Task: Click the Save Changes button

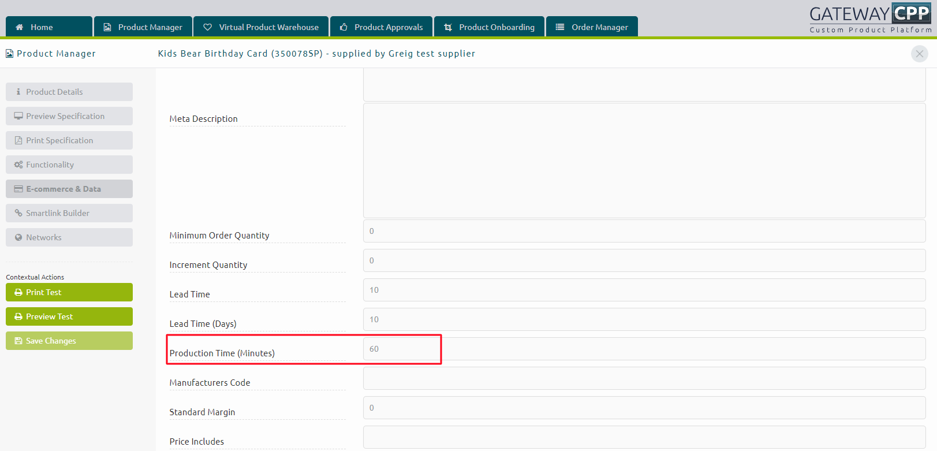Action: 69,341
